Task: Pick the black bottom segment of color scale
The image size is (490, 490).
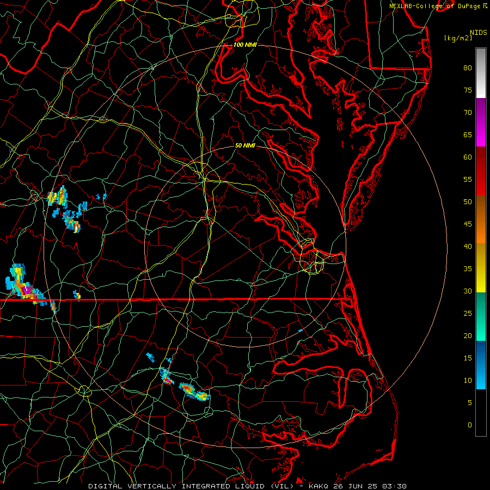Action: click(481, 412)
